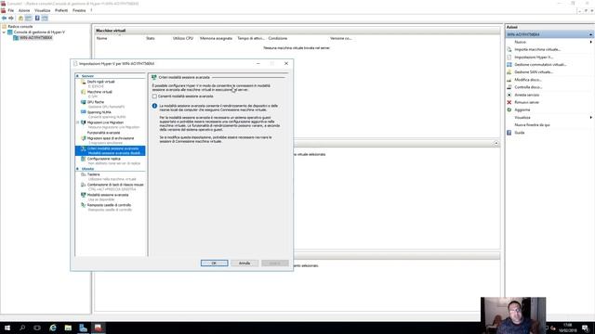Select Dischi rigidi virtuali setting icon

point(84,82)
